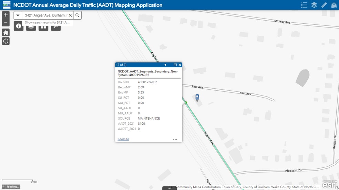Click the (2 of 2) popup counter
Viewport: 339px width, 190px height.
pos(121,65)
